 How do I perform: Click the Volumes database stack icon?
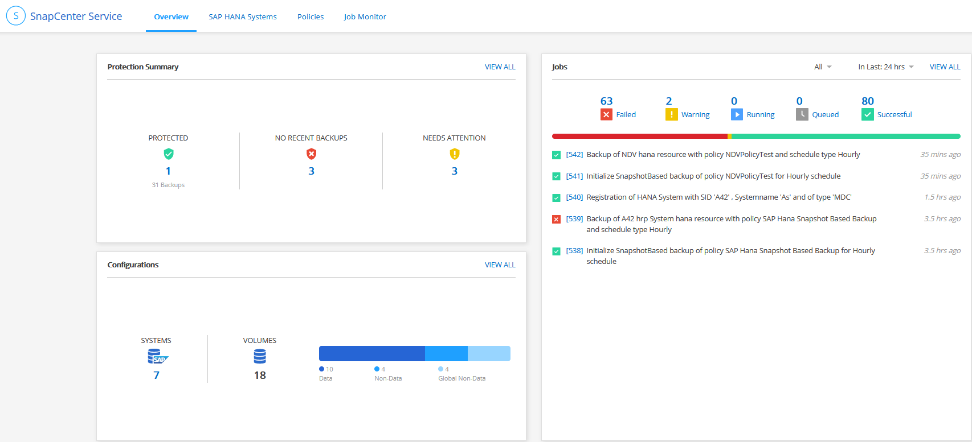coord(260,357)
